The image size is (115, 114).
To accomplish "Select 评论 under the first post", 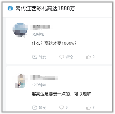I will pos(69,57).
